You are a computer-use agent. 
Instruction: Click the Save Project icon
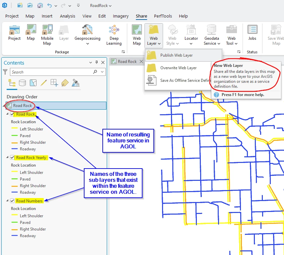click(x=40, y=5)
